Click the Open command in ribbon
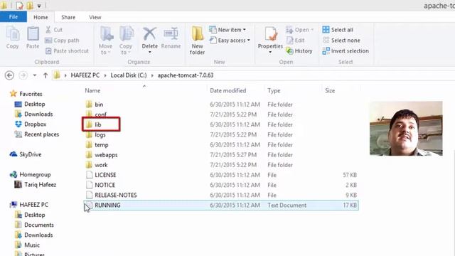 point(300,30)
